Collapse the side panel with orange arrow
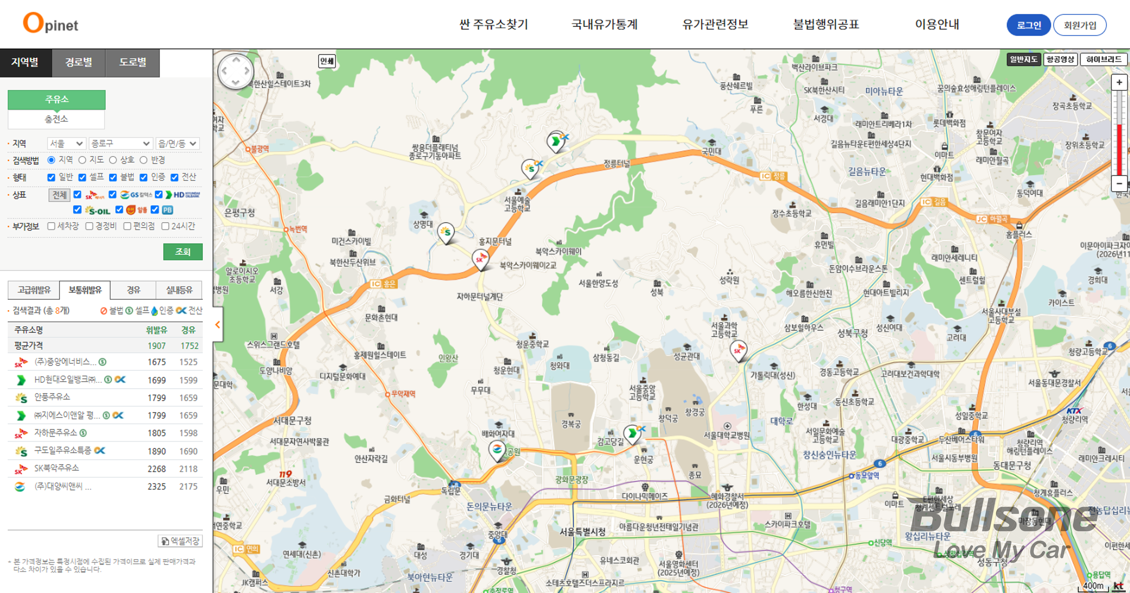The width and height of the screenshot is (1130, 593). (218, 324)
